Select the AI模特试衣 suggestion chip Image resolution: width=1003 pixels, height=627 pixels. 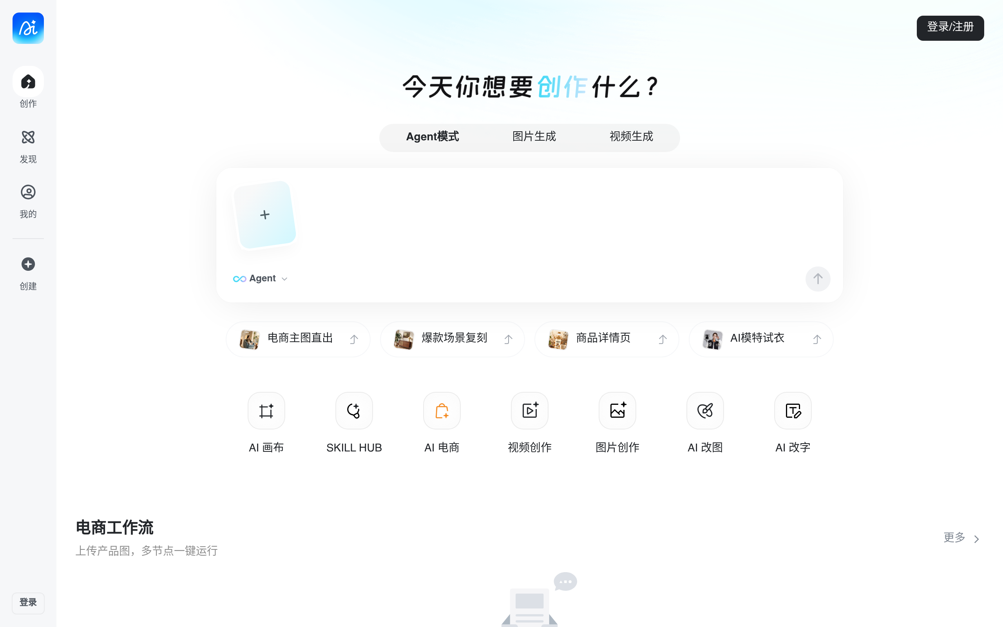[760, 339]
